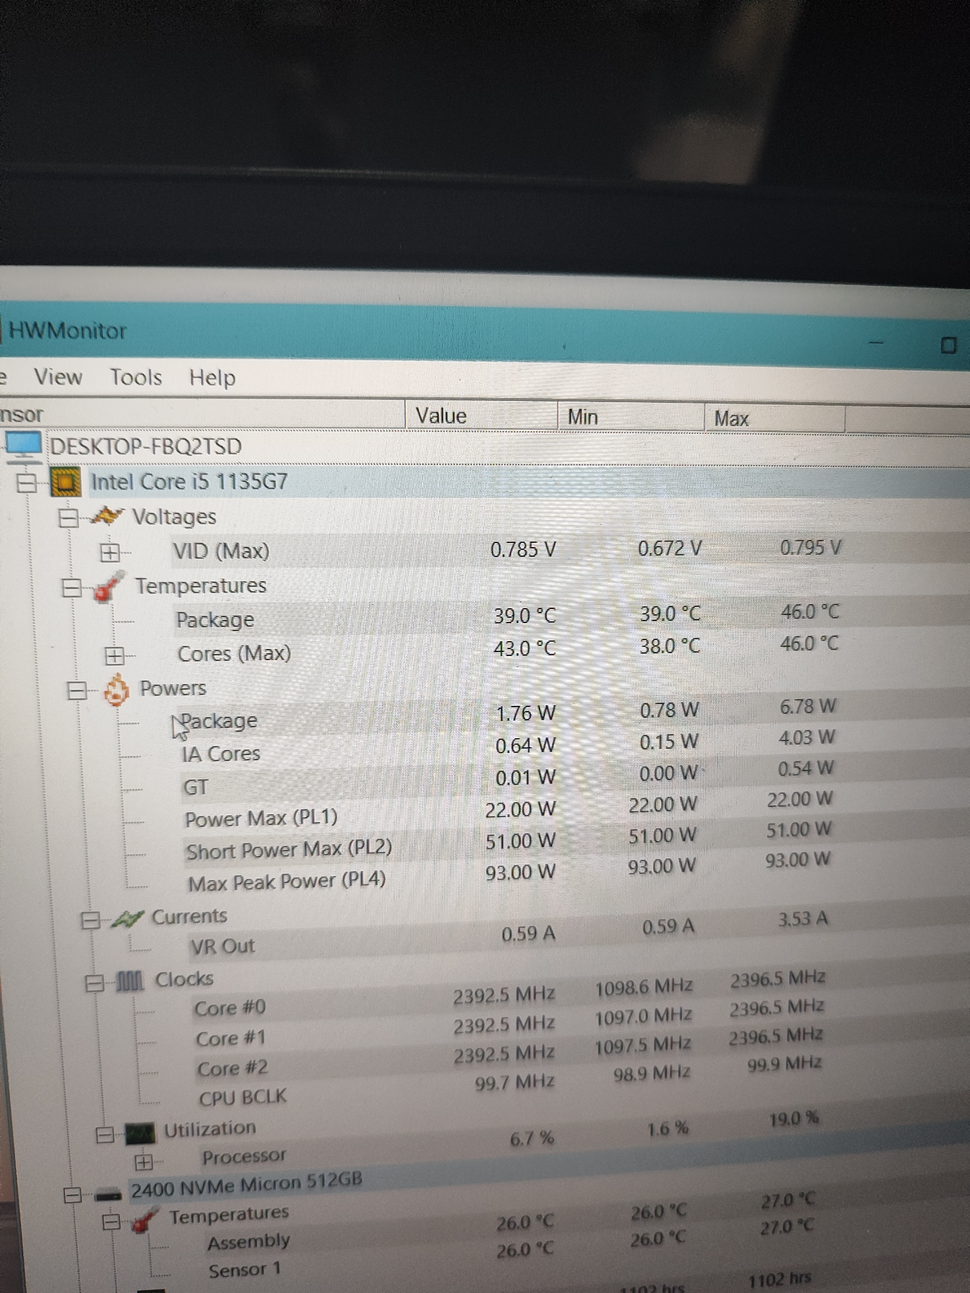The width and height of the screenshot is (970, 1293).
Task: Click the 22.00 W PL1 current value
Action: [x=520, y=810]
